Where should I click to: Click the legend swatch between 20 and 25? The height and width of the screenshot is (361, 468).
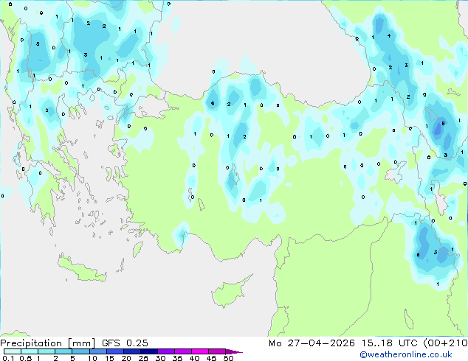pos(131,351)
